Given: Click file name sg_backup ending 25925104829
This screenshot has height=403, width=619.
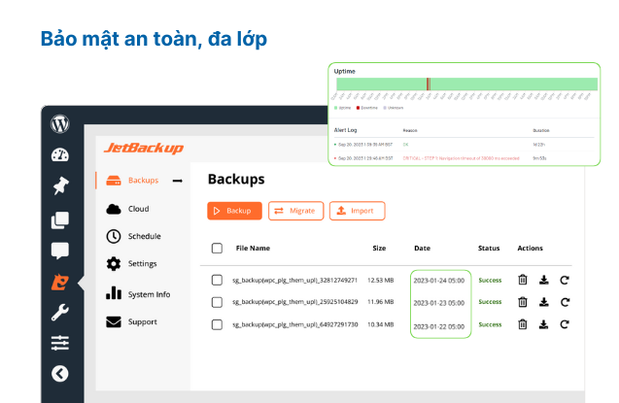Looking at the screenshot, I should 294,302.
